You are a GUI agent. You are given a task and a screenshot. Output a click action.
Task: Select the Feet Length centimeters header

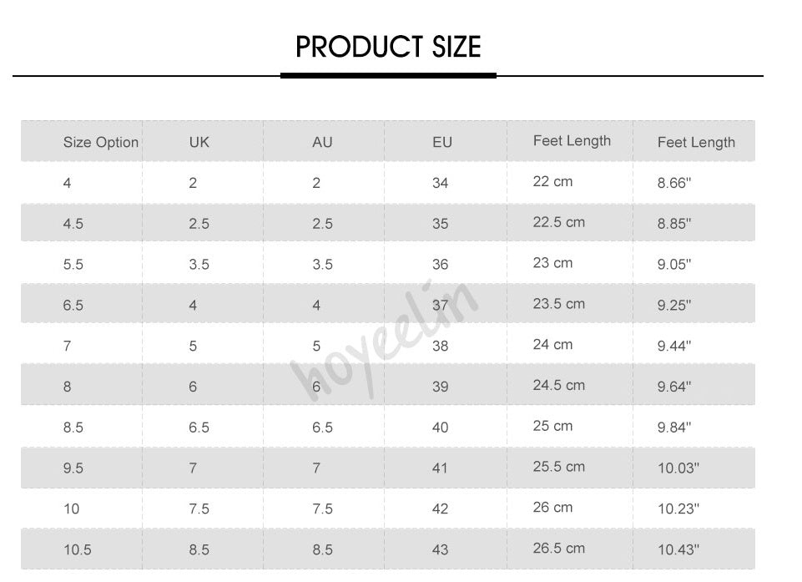pos(572,141)
